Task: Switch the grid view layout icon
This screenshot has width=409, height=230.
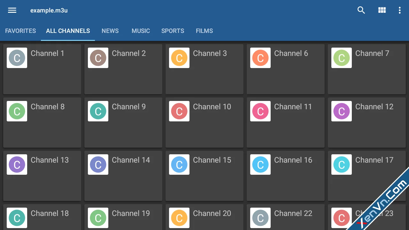Action: point(382,10)
